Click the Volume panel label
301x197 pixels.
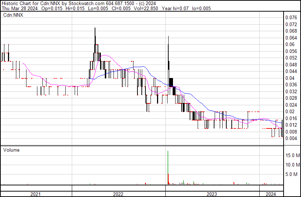click(11, 150)
